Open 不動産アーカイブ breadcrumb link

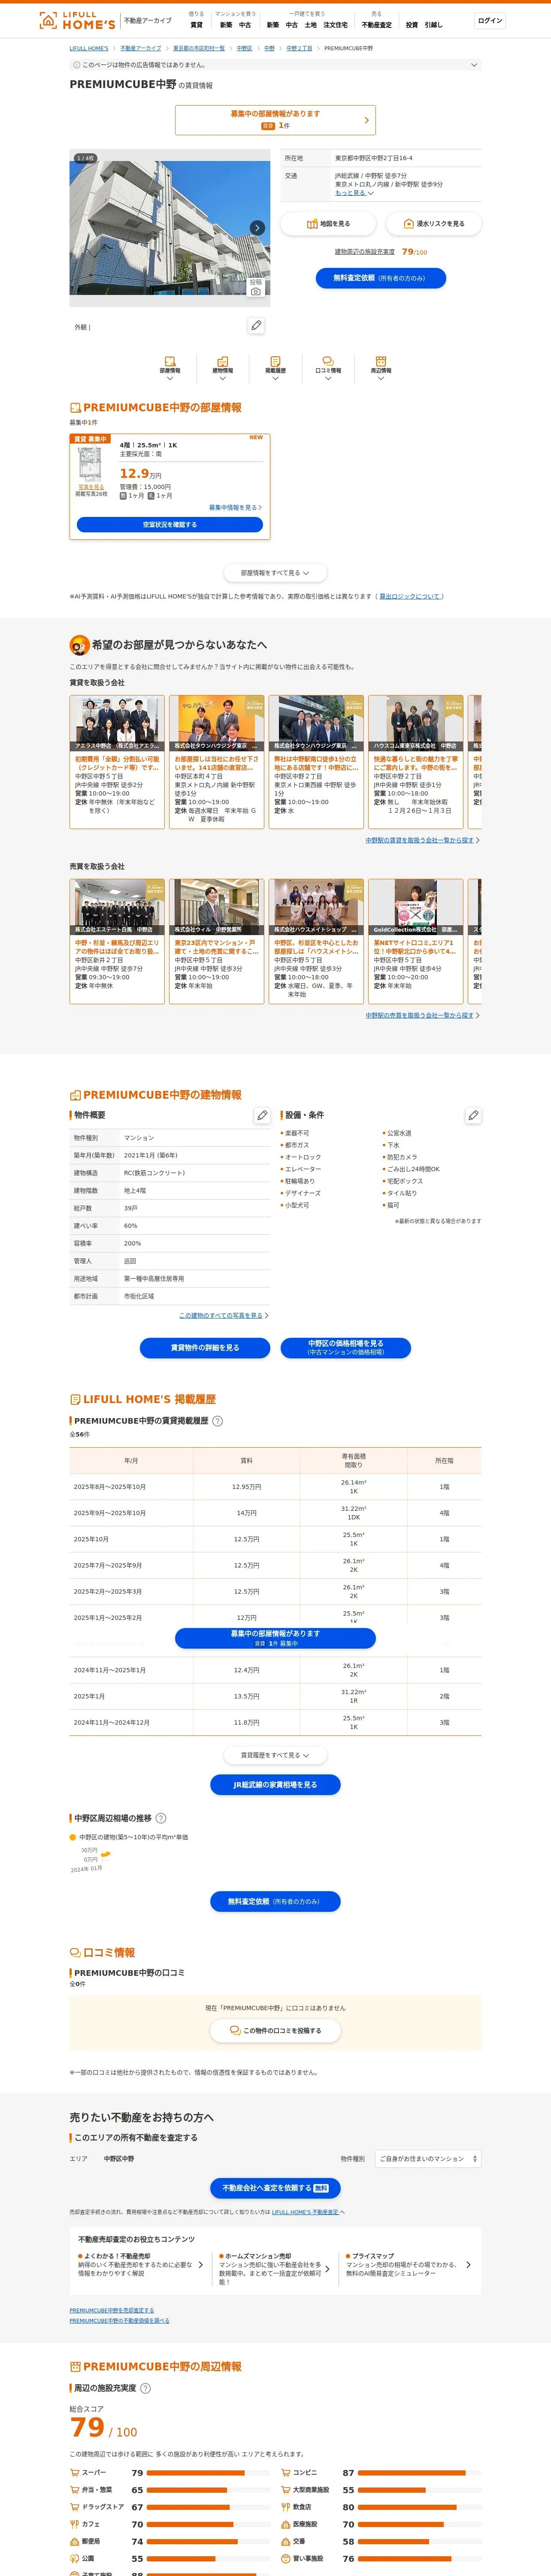[141, 48]
